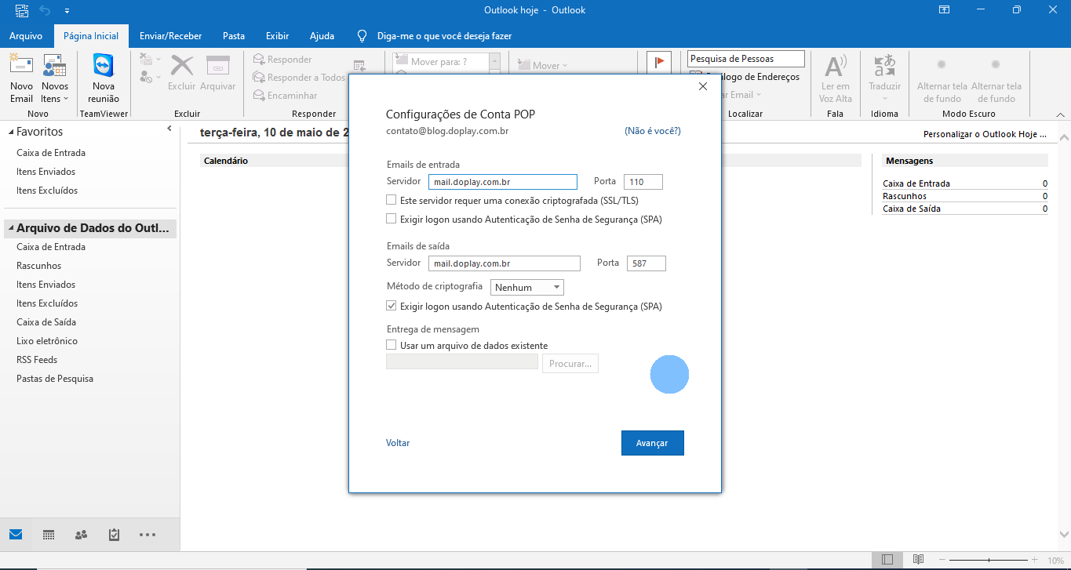
Task: Click the Novo Email icon in the ribbon
Action: point(21,66)
